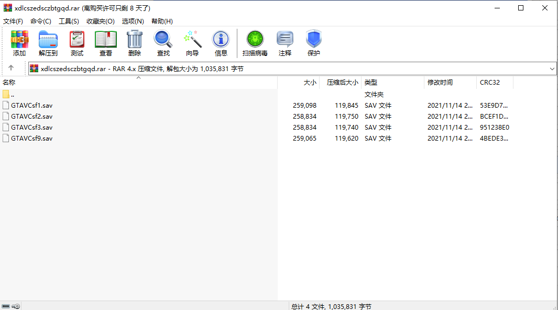Click the 扫描病毒 (Virus scan) icon
Screen dimensions: 558x310
point(255,39)
